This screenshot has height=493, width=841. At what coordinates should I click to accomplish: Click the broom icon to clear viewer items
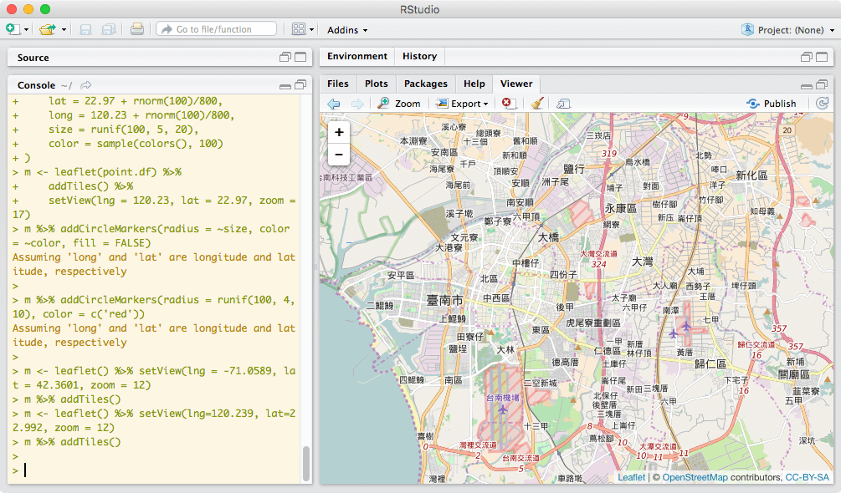click(x=537, y=104)
